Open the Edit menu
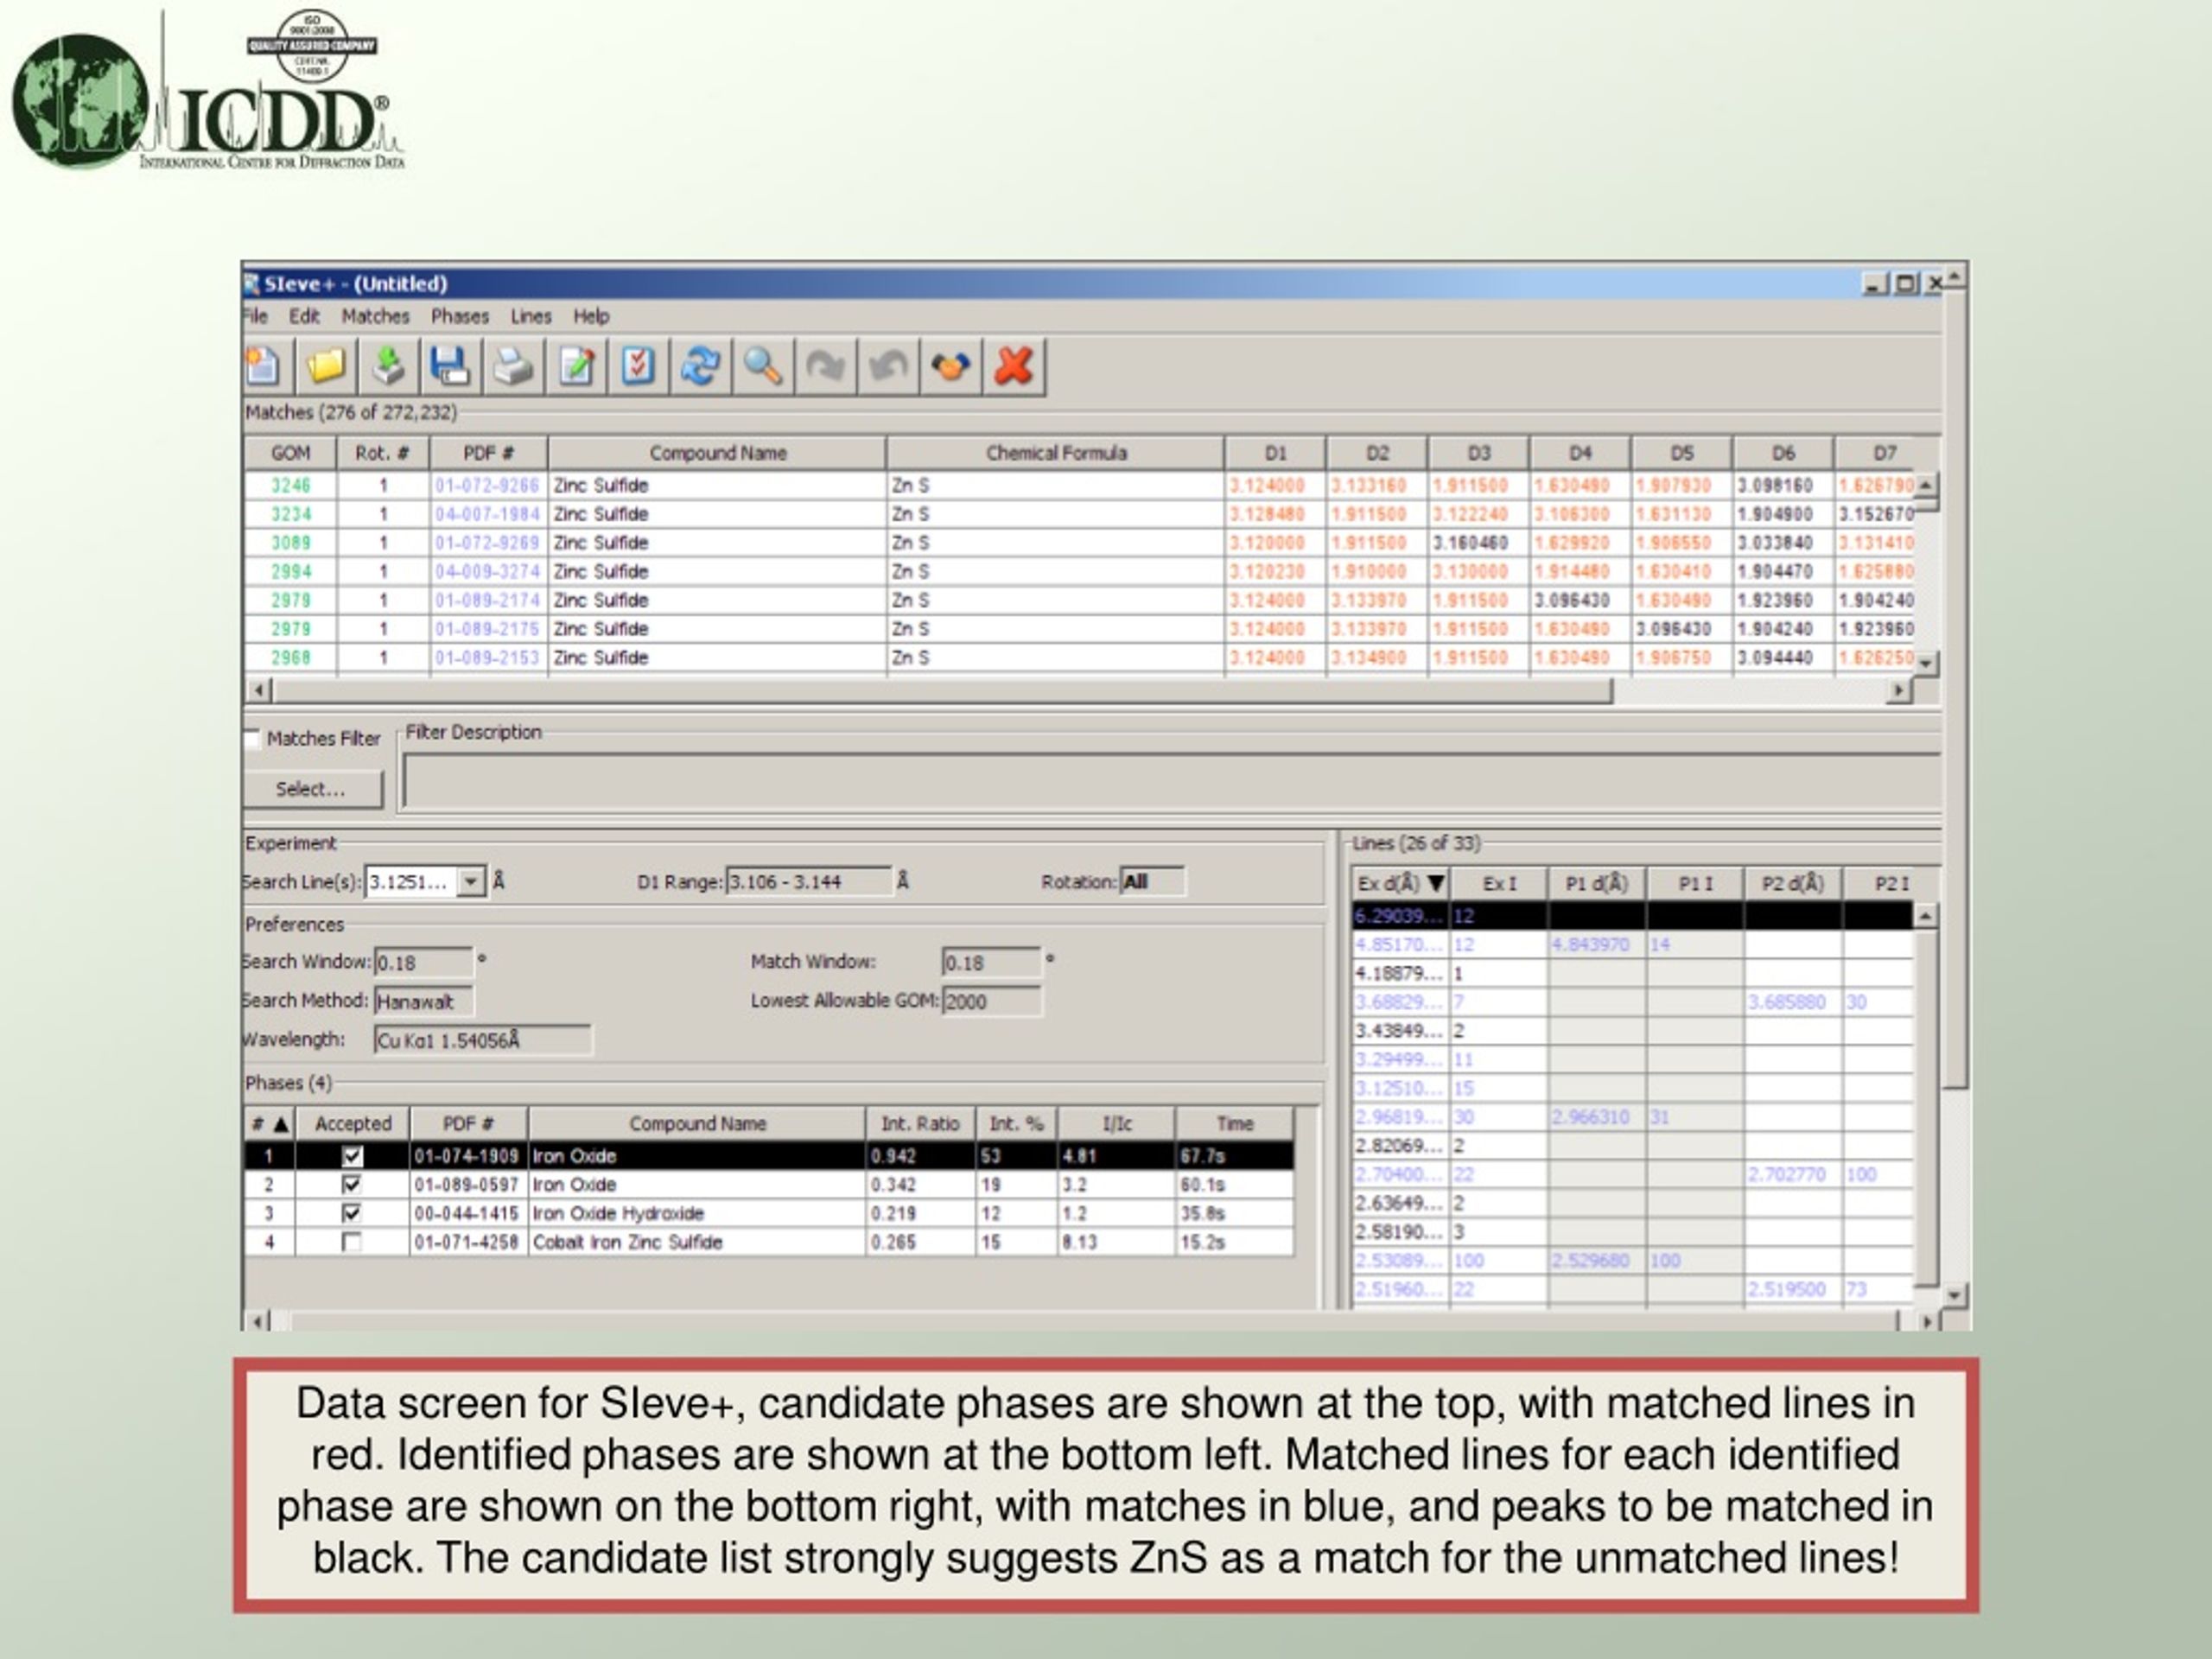The width and height of the screenshot is (2212, 1659). pos(304,316)
